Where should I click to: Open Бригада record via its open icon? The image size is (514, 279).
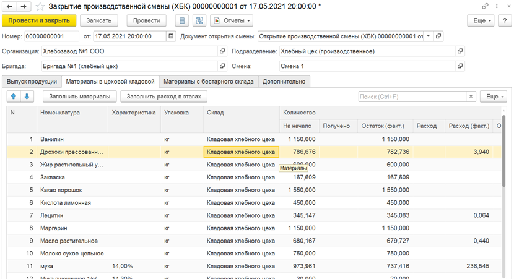click(x=222, y=66)
